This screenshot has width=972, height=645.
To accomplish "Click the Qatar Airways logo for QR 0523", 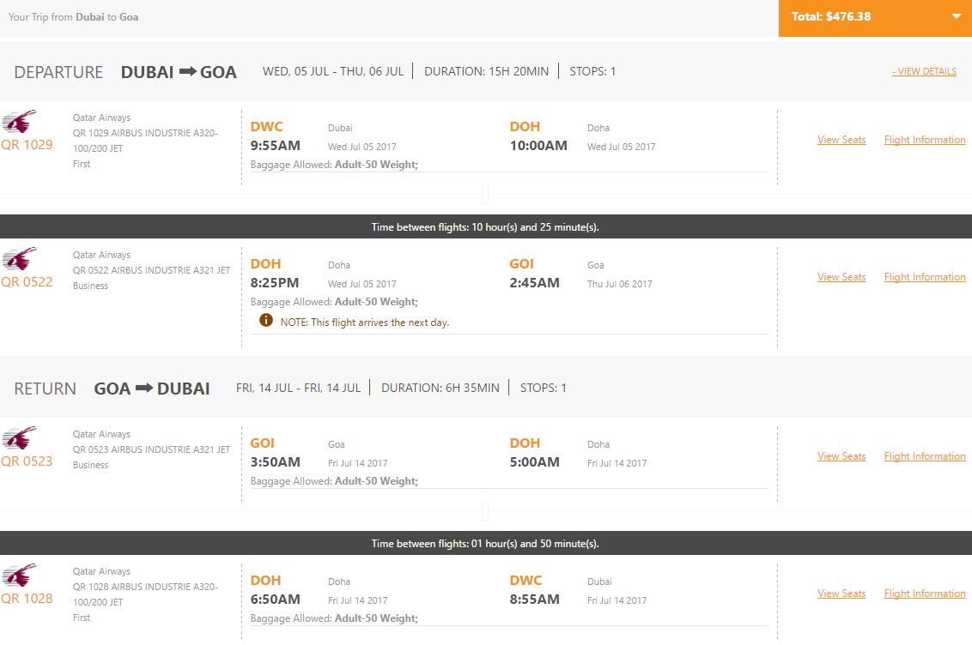I will coord(19,438).
